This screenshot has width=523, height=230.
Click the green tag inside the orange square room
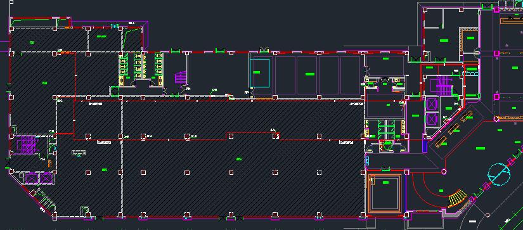[387, 182]
